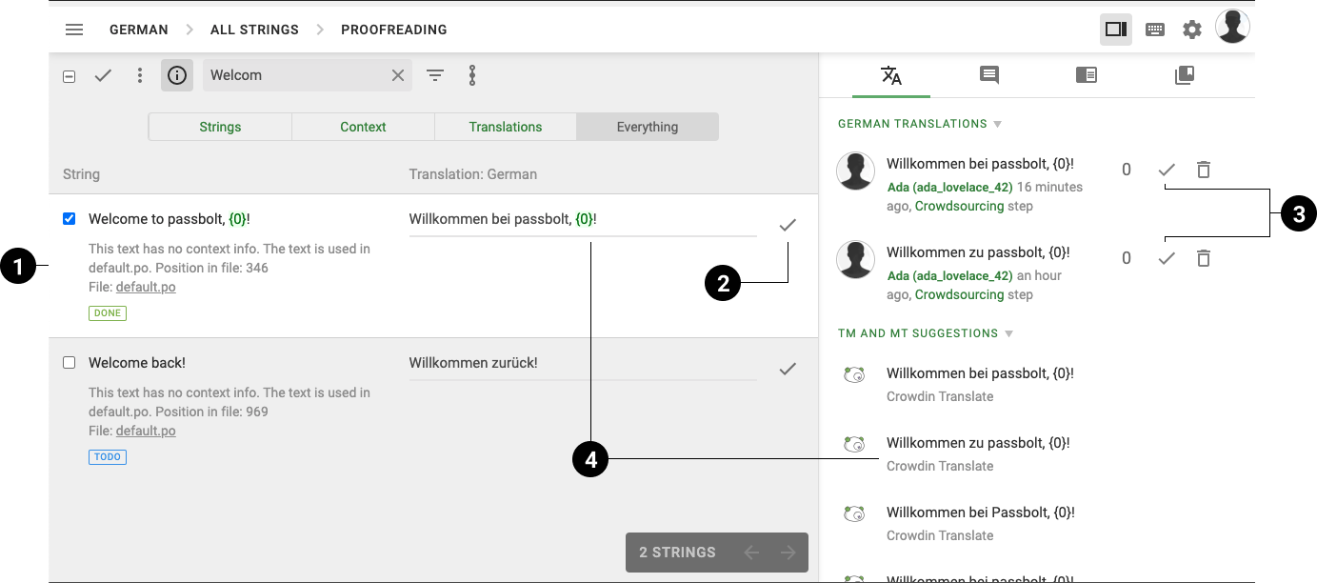The height and width of the screenshot is (583, 1317).
Task: Clear the Welcom search field
Action: click(x=398, y=75)
